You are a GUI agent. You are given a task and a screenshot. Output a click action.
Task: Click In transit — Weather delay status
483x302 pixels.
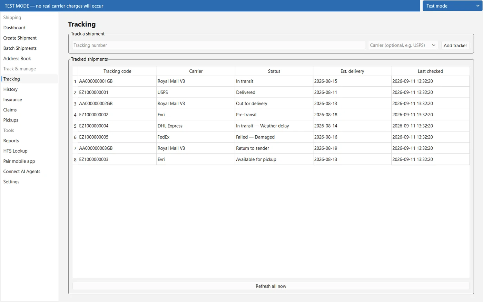274,126
